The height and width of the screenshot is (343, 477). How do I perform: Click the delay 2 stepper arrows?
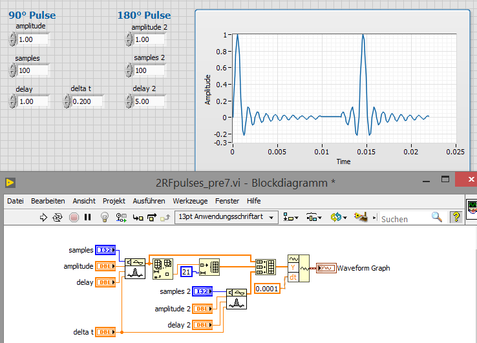click(129, 101)
